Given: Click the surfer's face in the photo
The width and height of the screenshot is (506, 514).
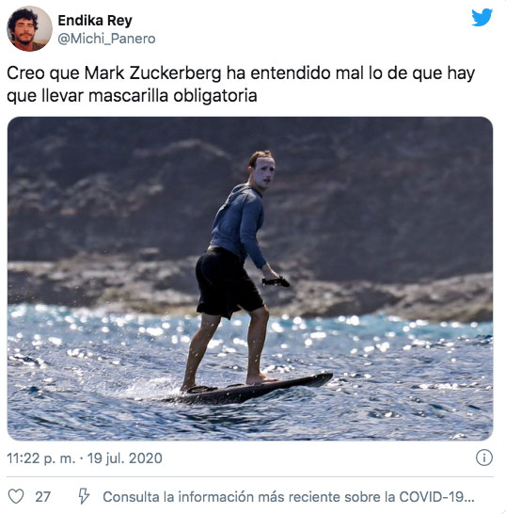Looking at the screenshot, I should pos(265,174).
